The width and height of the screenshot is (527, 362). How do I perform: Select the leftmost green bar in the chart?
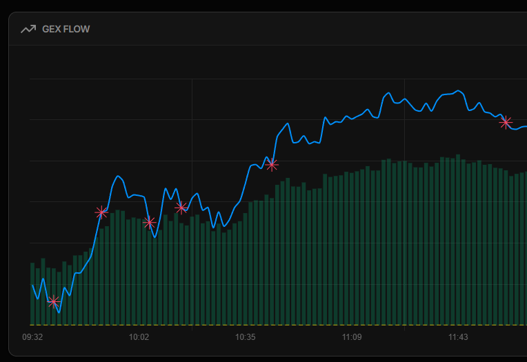tap(32, 293)
